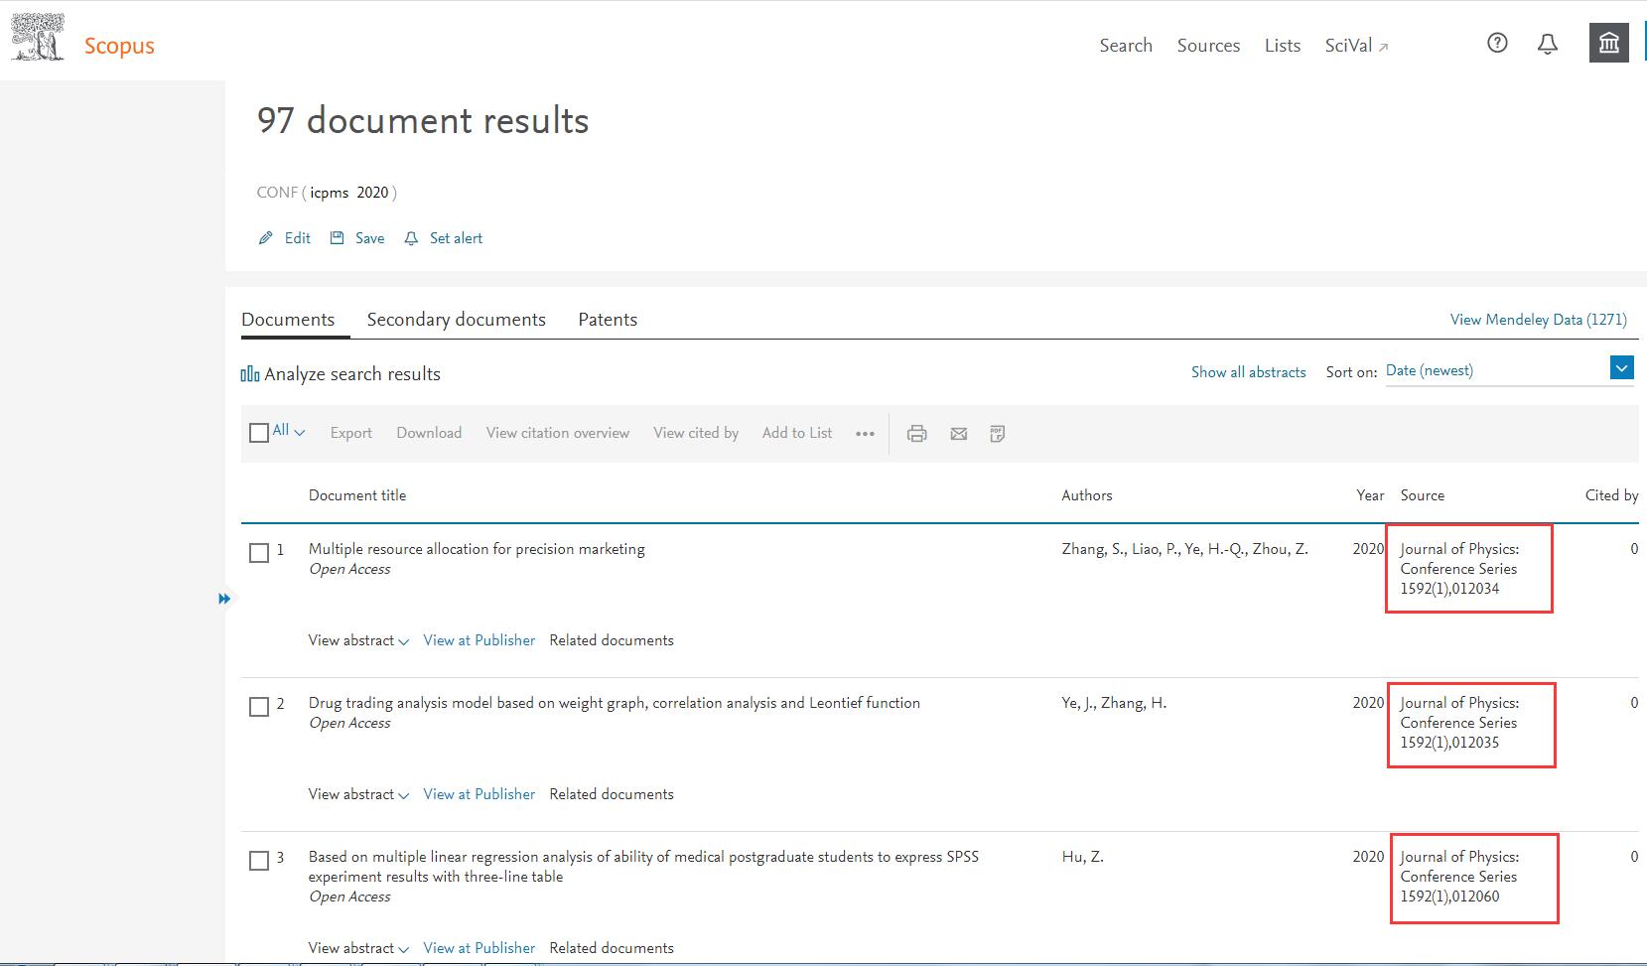Open the All selection dropdown arrow
Viewport: 1647px width, 966px height.
(x=300, y=433)
